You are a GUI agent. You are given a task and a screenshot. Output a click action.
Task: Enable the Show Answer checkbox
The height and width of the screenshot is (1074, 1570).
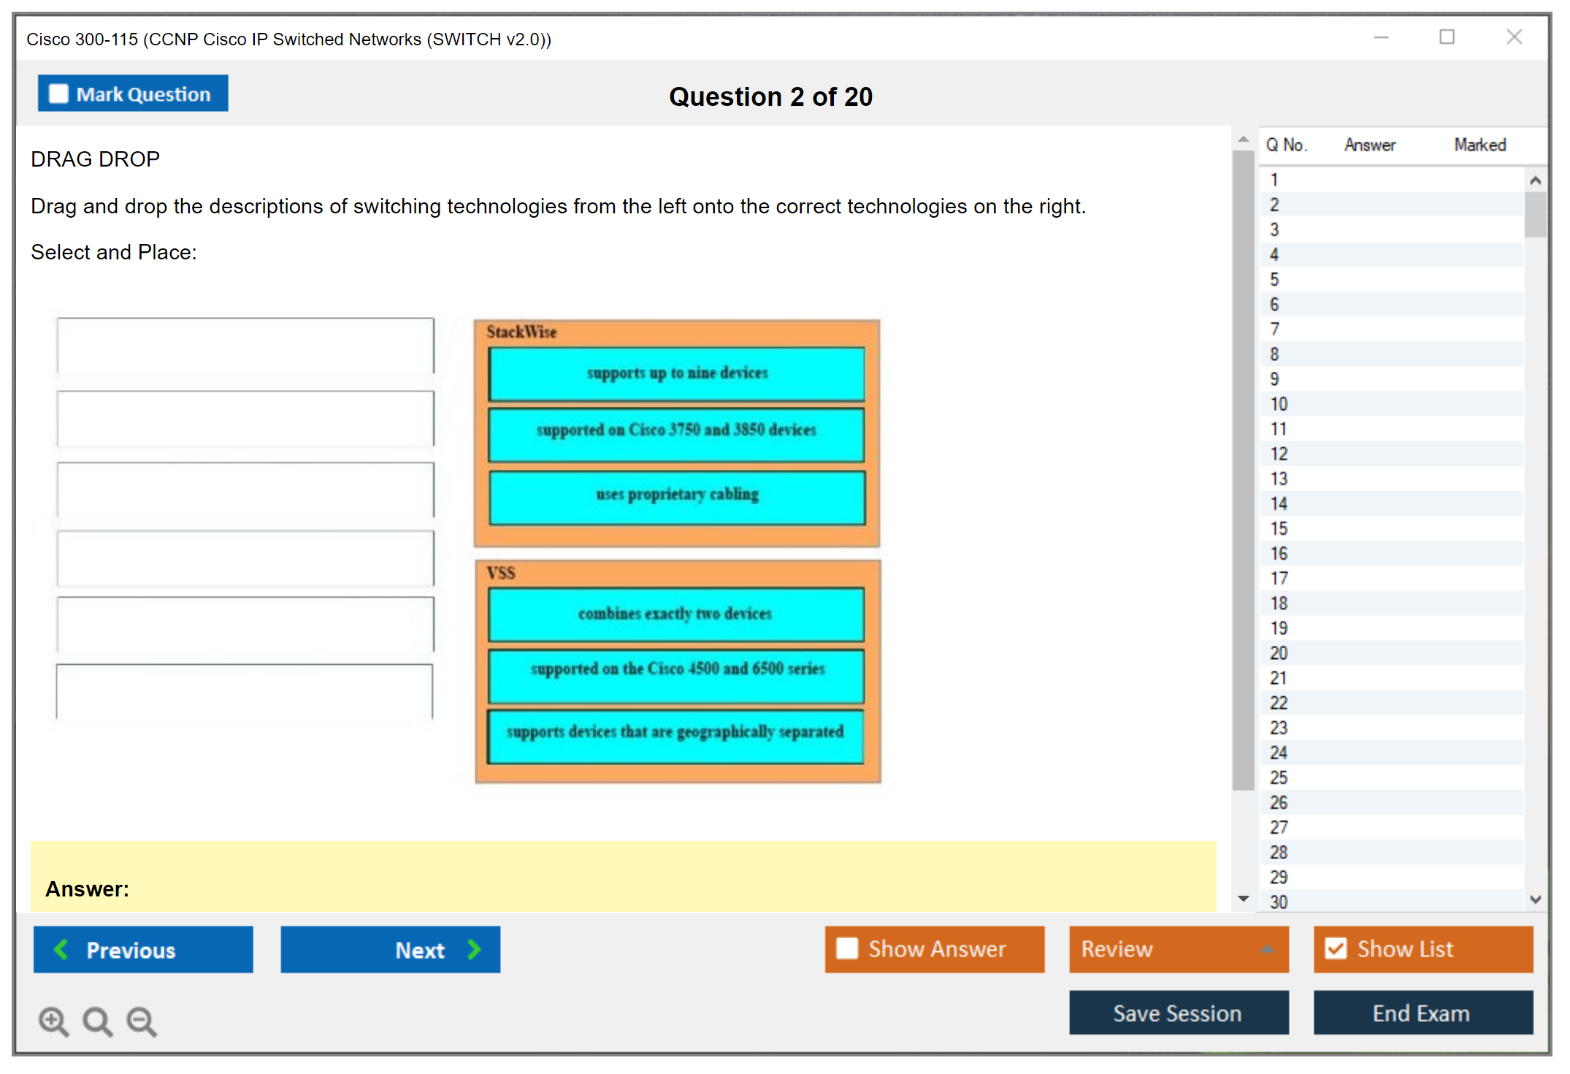click(847, 948)
